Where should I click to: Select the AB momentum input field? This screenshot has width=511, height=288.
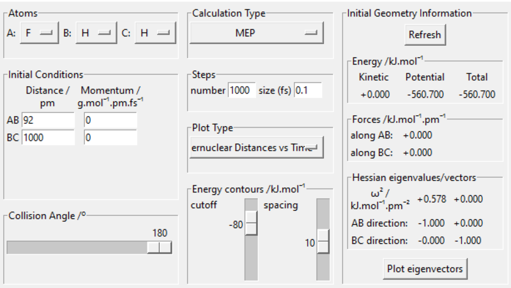(110, 120)
